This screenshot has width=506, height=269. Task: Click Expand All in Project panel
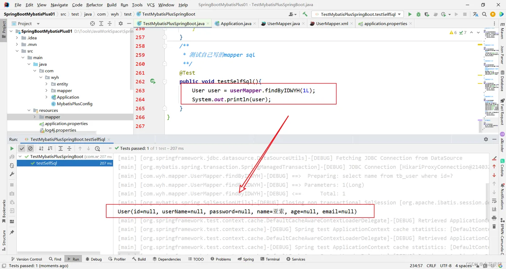(101, 24)
